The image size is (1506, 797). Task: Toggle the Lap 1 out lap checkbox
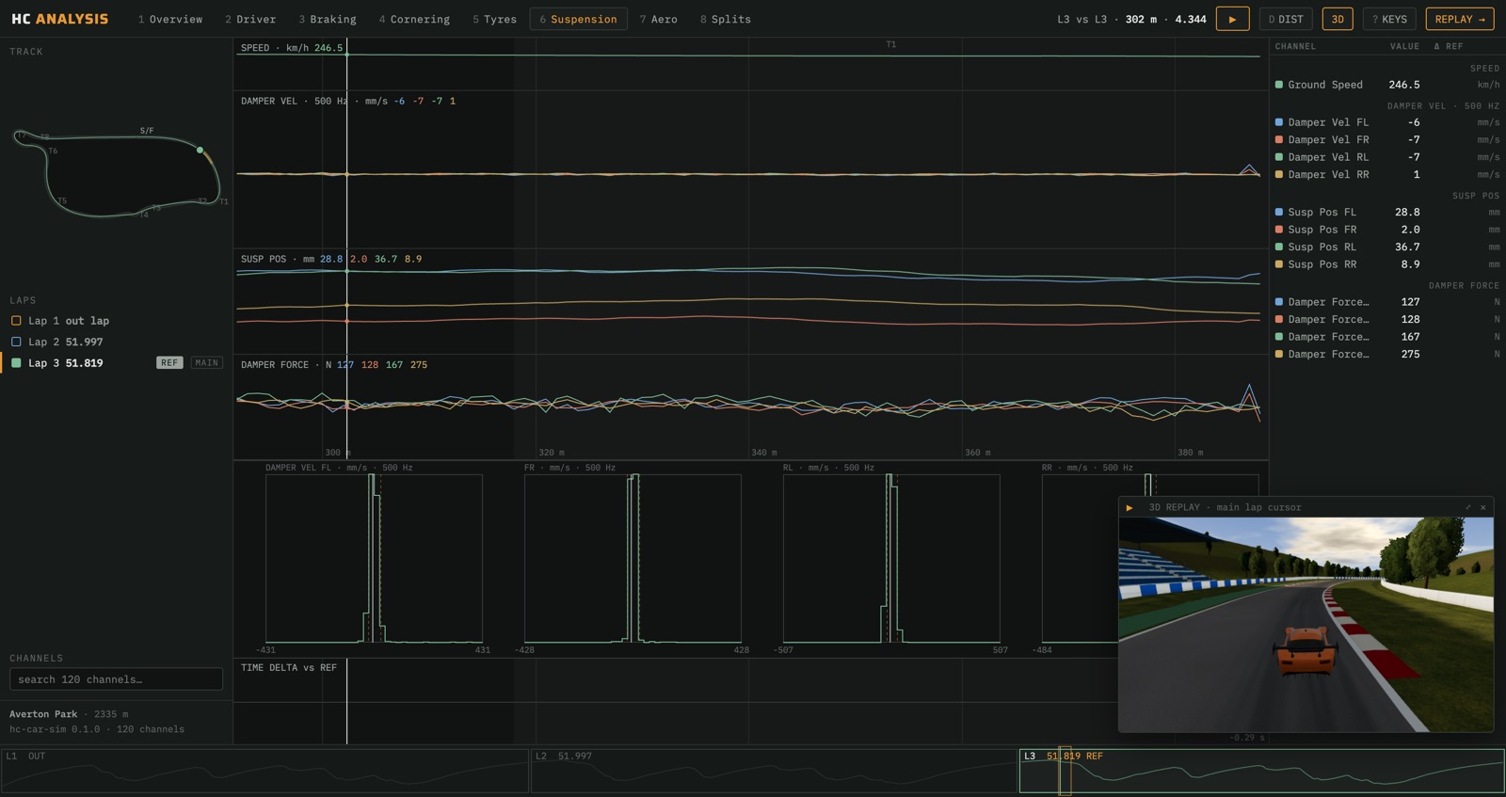pos(16,321)
